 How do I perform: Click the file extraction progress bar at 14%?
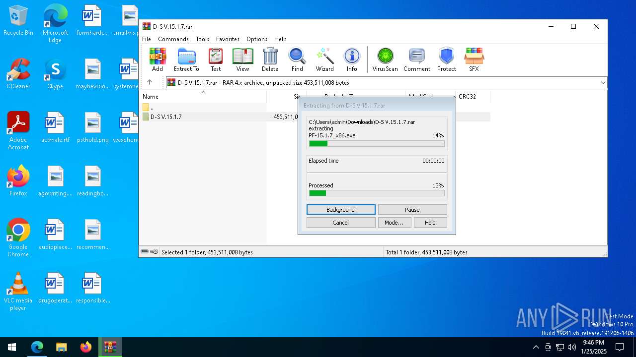(377, 143)
